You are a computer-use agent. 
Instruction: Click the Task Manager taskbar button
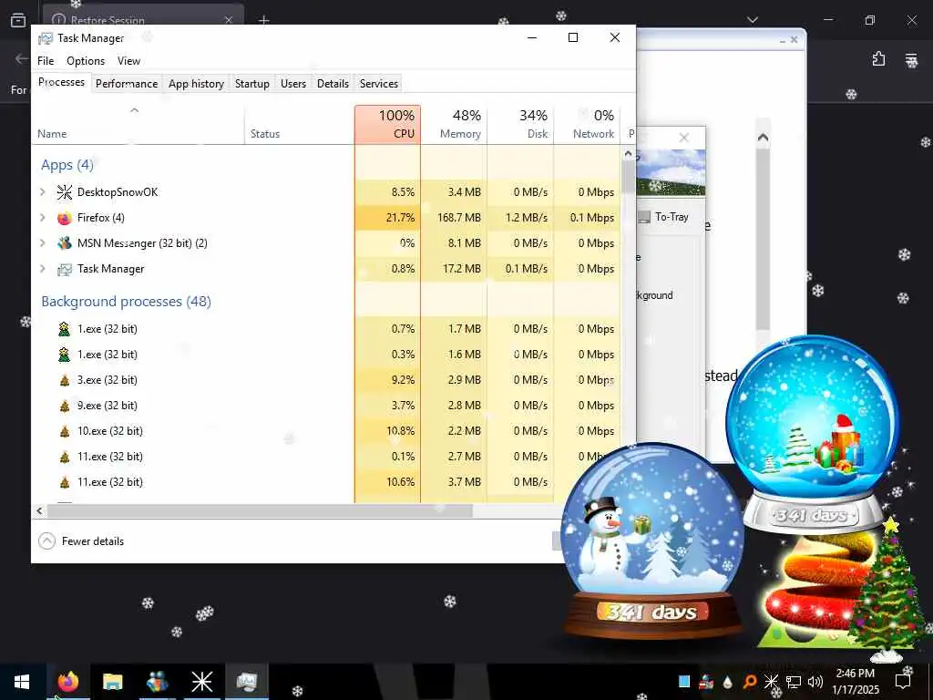[246, 681]
